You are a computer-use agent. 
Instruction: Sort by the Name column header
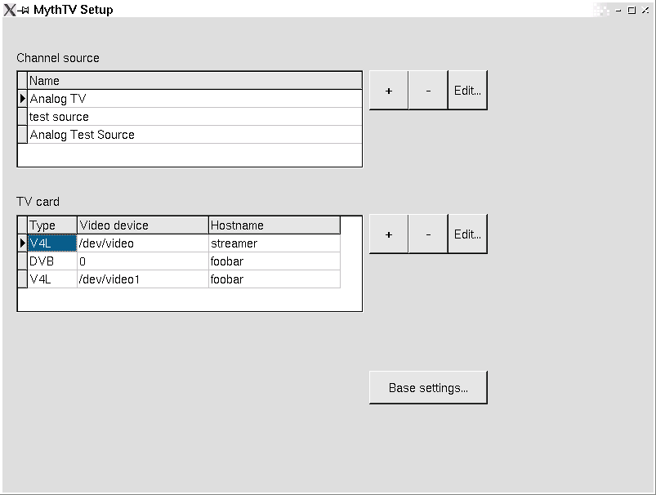click(194, 81)
